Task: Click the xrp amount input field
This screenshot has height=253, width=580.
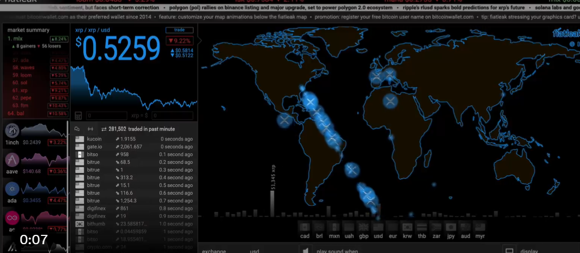Action: pos(107,116)
